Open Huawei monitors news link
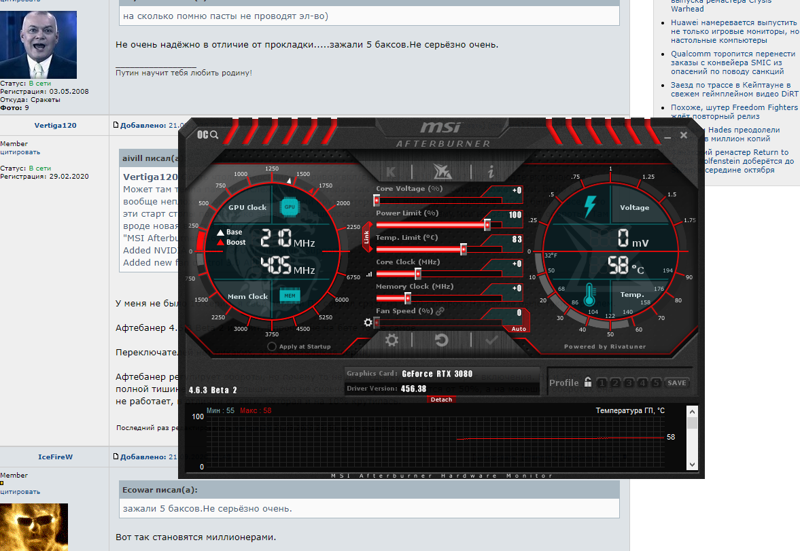The height and width of the screenshot is (551, 800). pos(735,31)
